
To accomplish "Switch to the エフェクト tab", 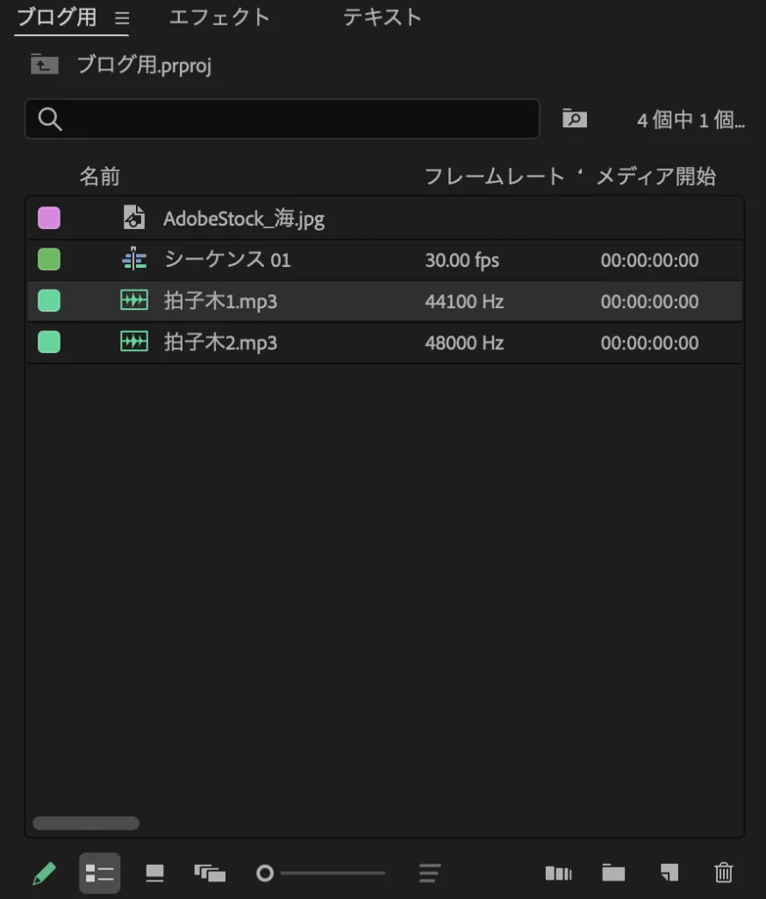I will 219,18.
